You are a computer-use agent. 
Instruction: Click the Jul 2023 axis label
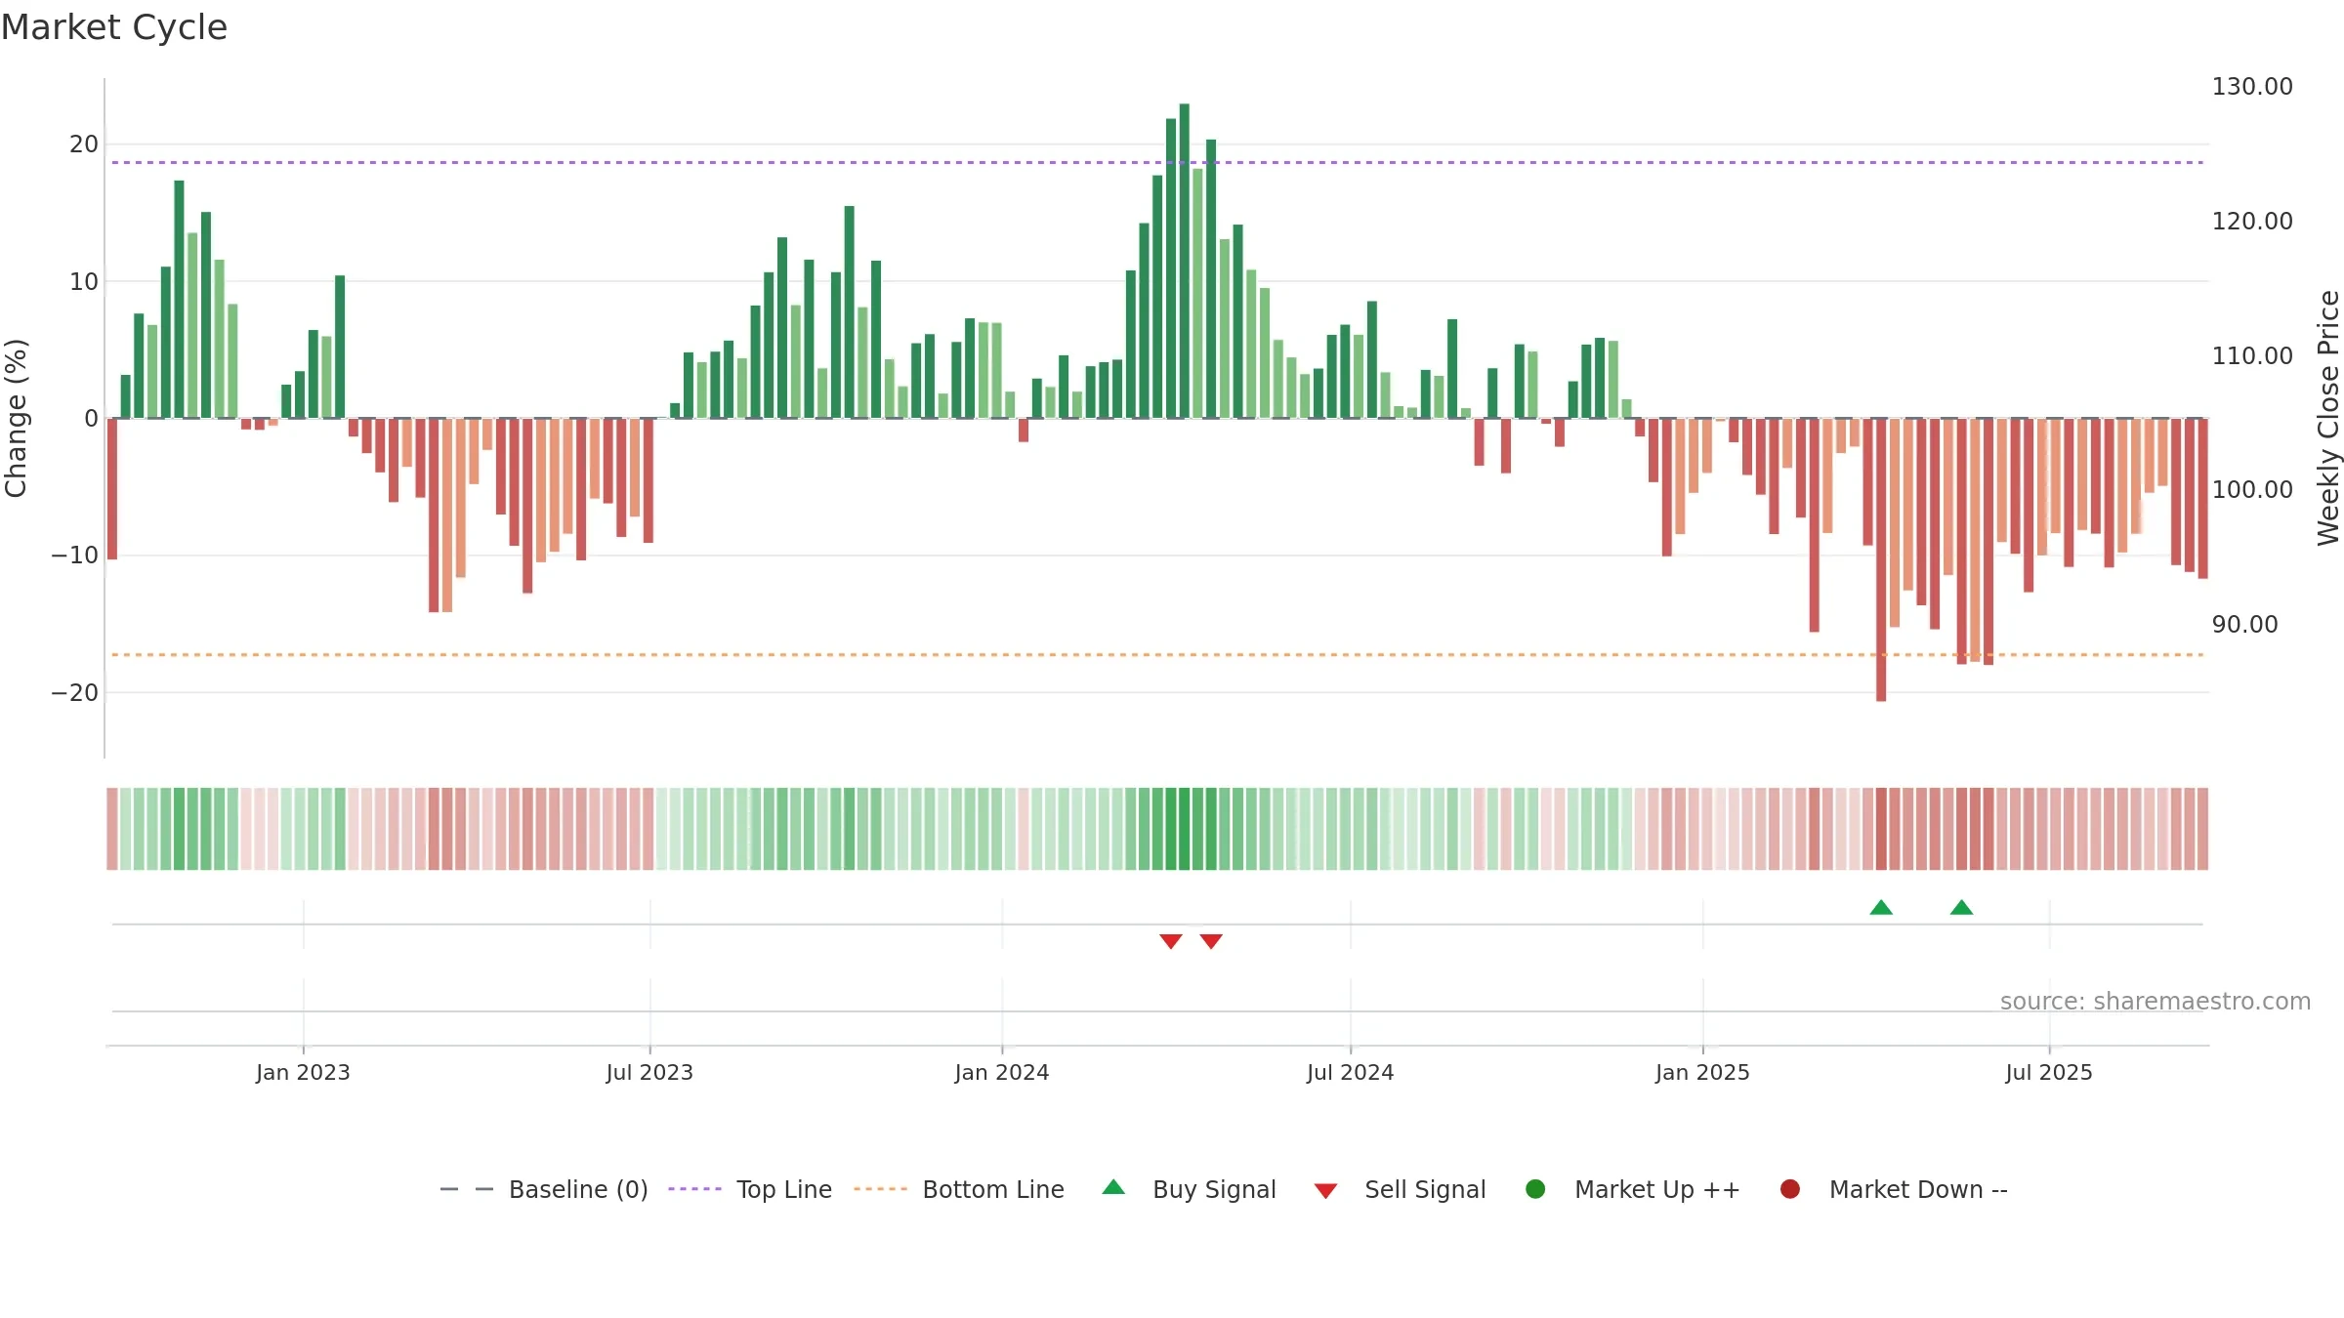[649, 1073]
